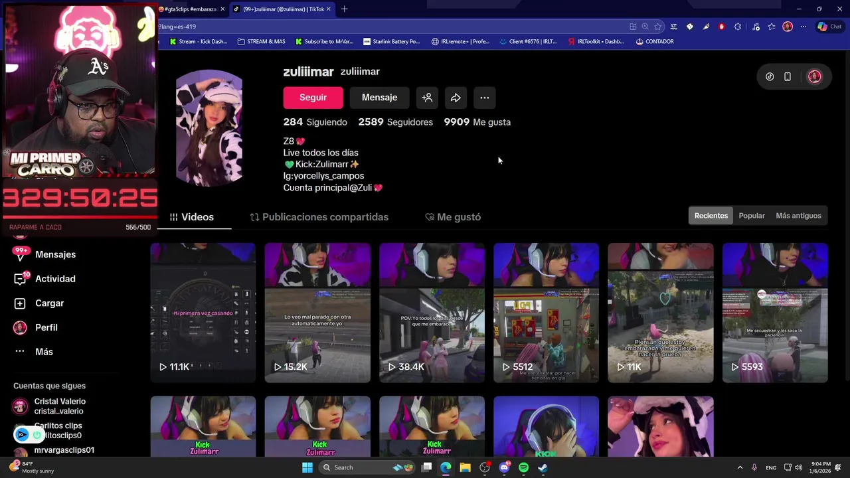The image size is (850, 478).
Task: Click the taskbar Search box
Action: 367,467
